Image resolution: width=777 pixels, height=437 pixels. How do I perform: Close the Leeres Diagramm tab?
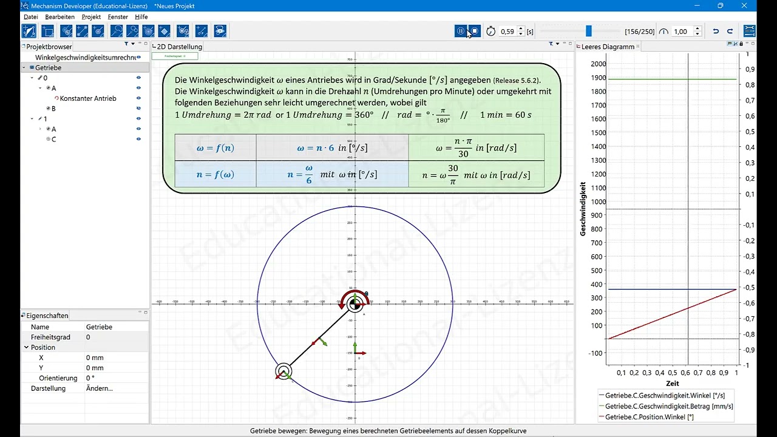tap(638, 47)
